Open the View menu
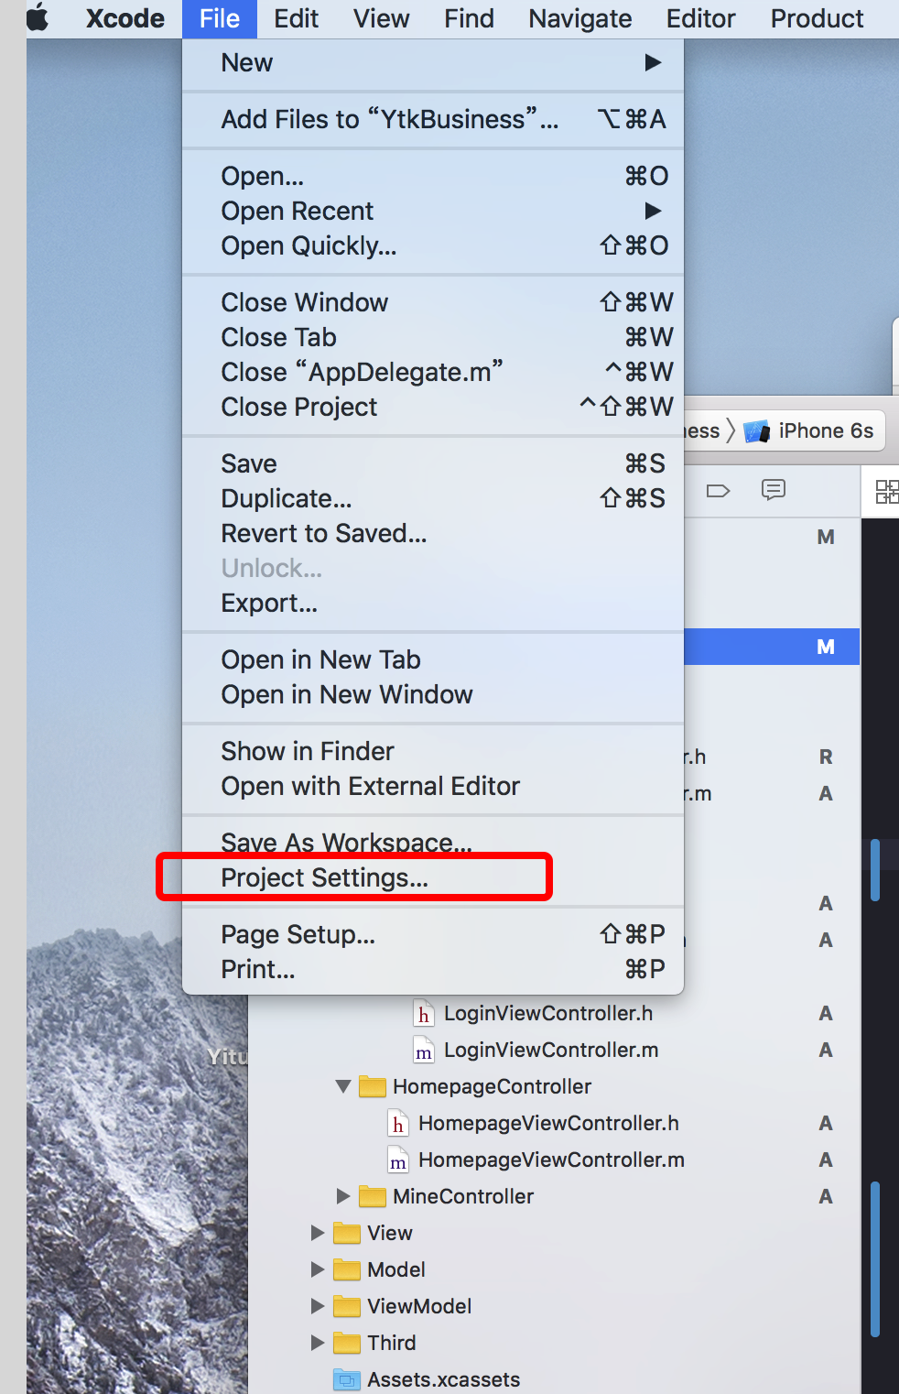 [x=382, y=18]
